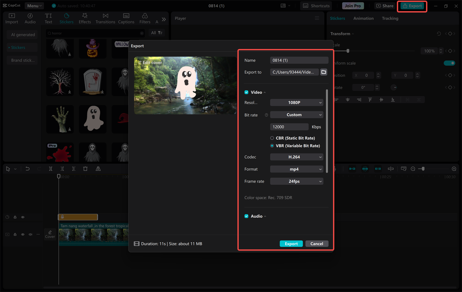
Task: Select the Split tool in the timeline toolbar
Action: pyautogui.click(x=51, y=168)
